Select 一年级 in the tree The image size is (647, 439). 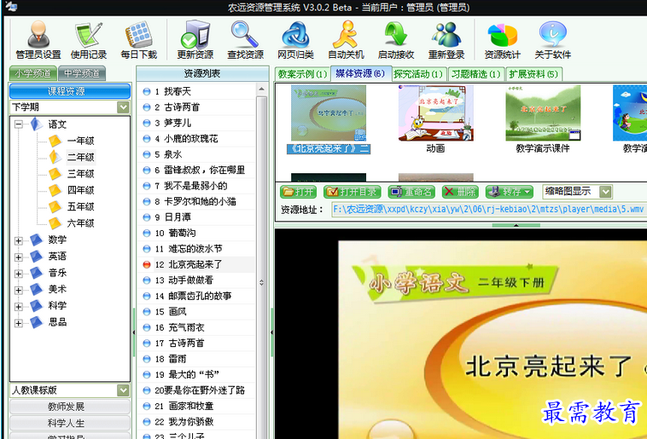point(80,141)
